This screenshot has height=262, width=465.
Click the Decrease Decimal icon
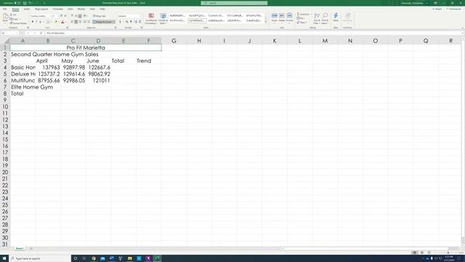[140, 22]
